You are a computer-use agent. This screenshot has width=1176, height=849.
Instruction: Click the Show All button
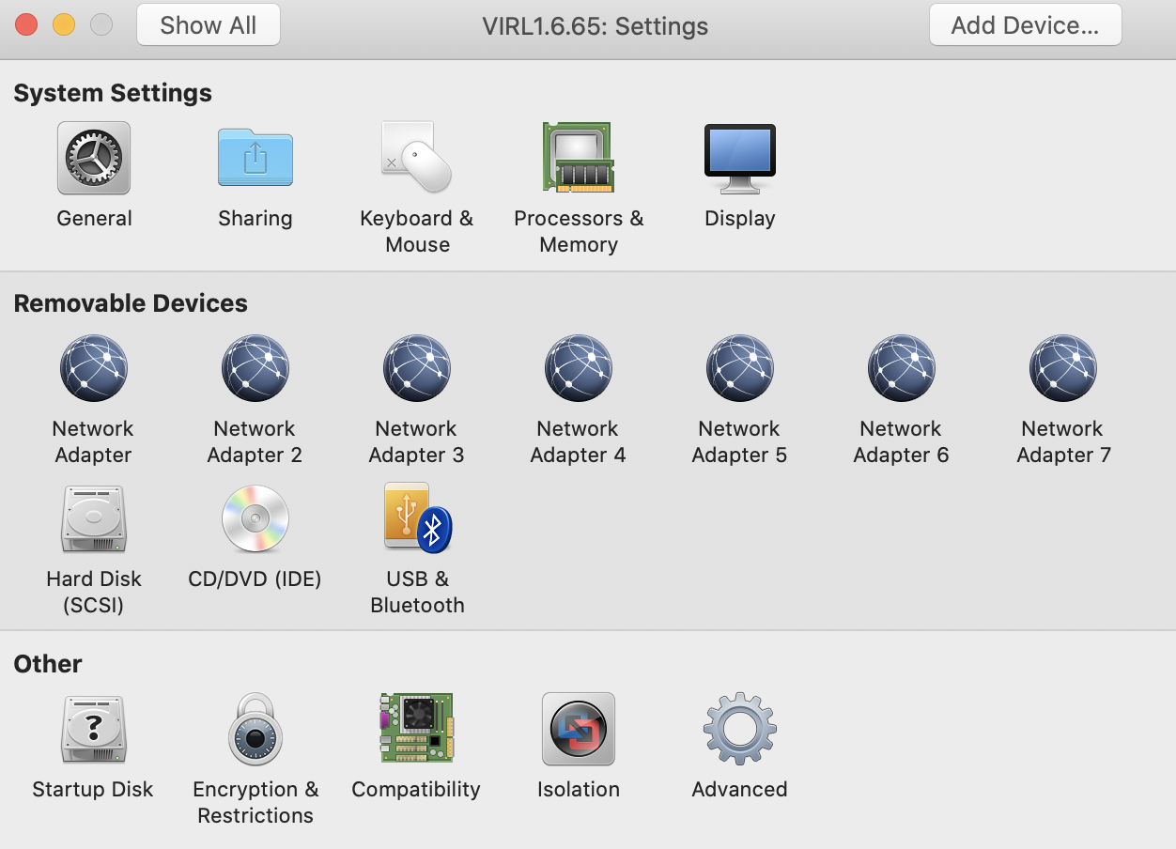(x=208, y=25)
